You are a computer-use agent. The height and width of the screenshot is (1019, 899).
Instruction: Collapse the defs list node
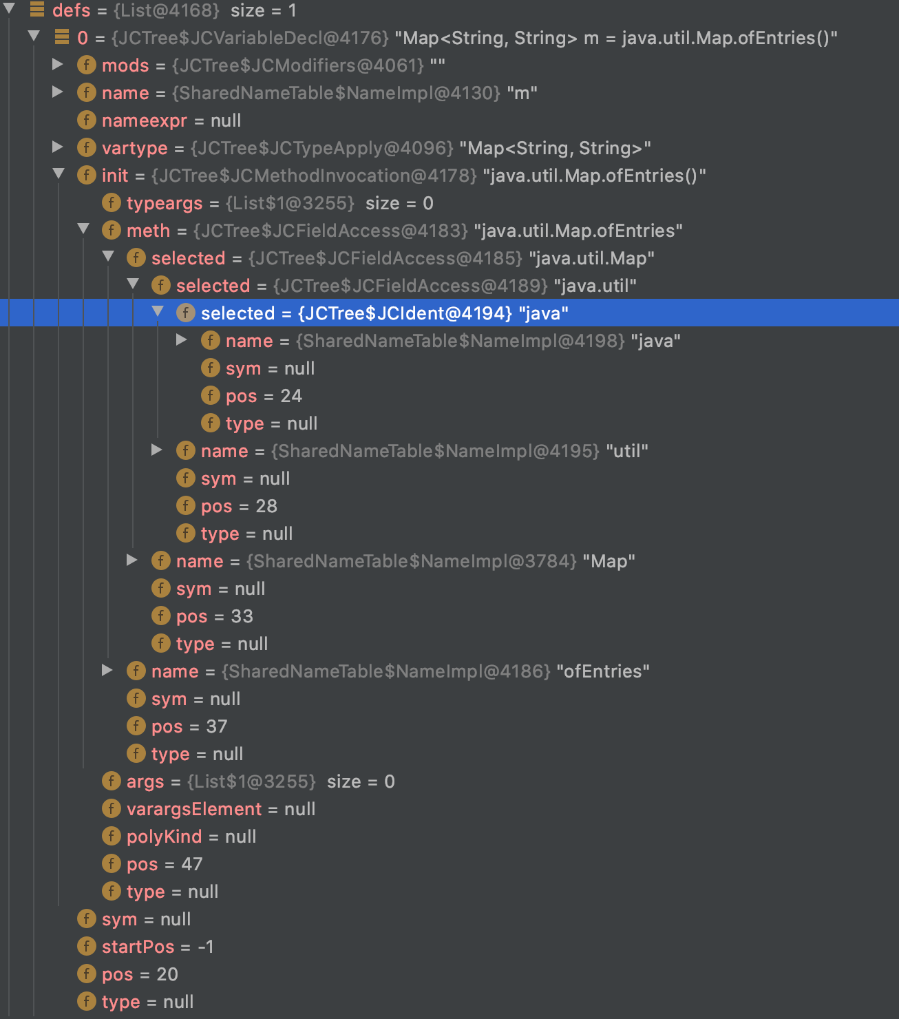pyautogui.click(x=9, y=9)
